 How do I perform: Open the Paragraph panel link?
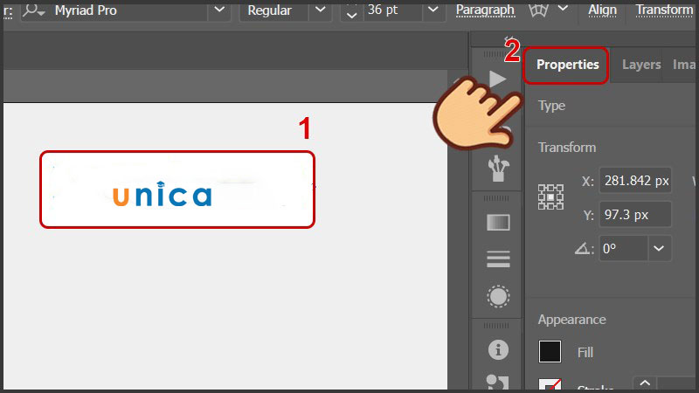[485, 10]
